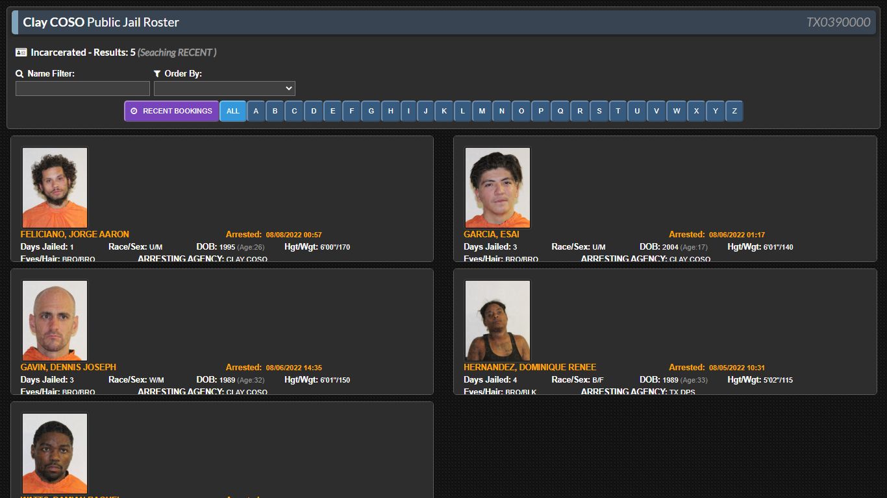
Task: Click the name GARCIA, ESAI
Action: (x=492, y=234)
